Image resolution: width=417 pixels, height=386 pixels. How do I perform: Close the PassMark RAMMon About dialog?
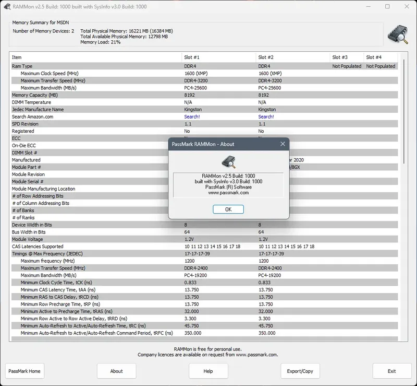click(x=283, y=144)
